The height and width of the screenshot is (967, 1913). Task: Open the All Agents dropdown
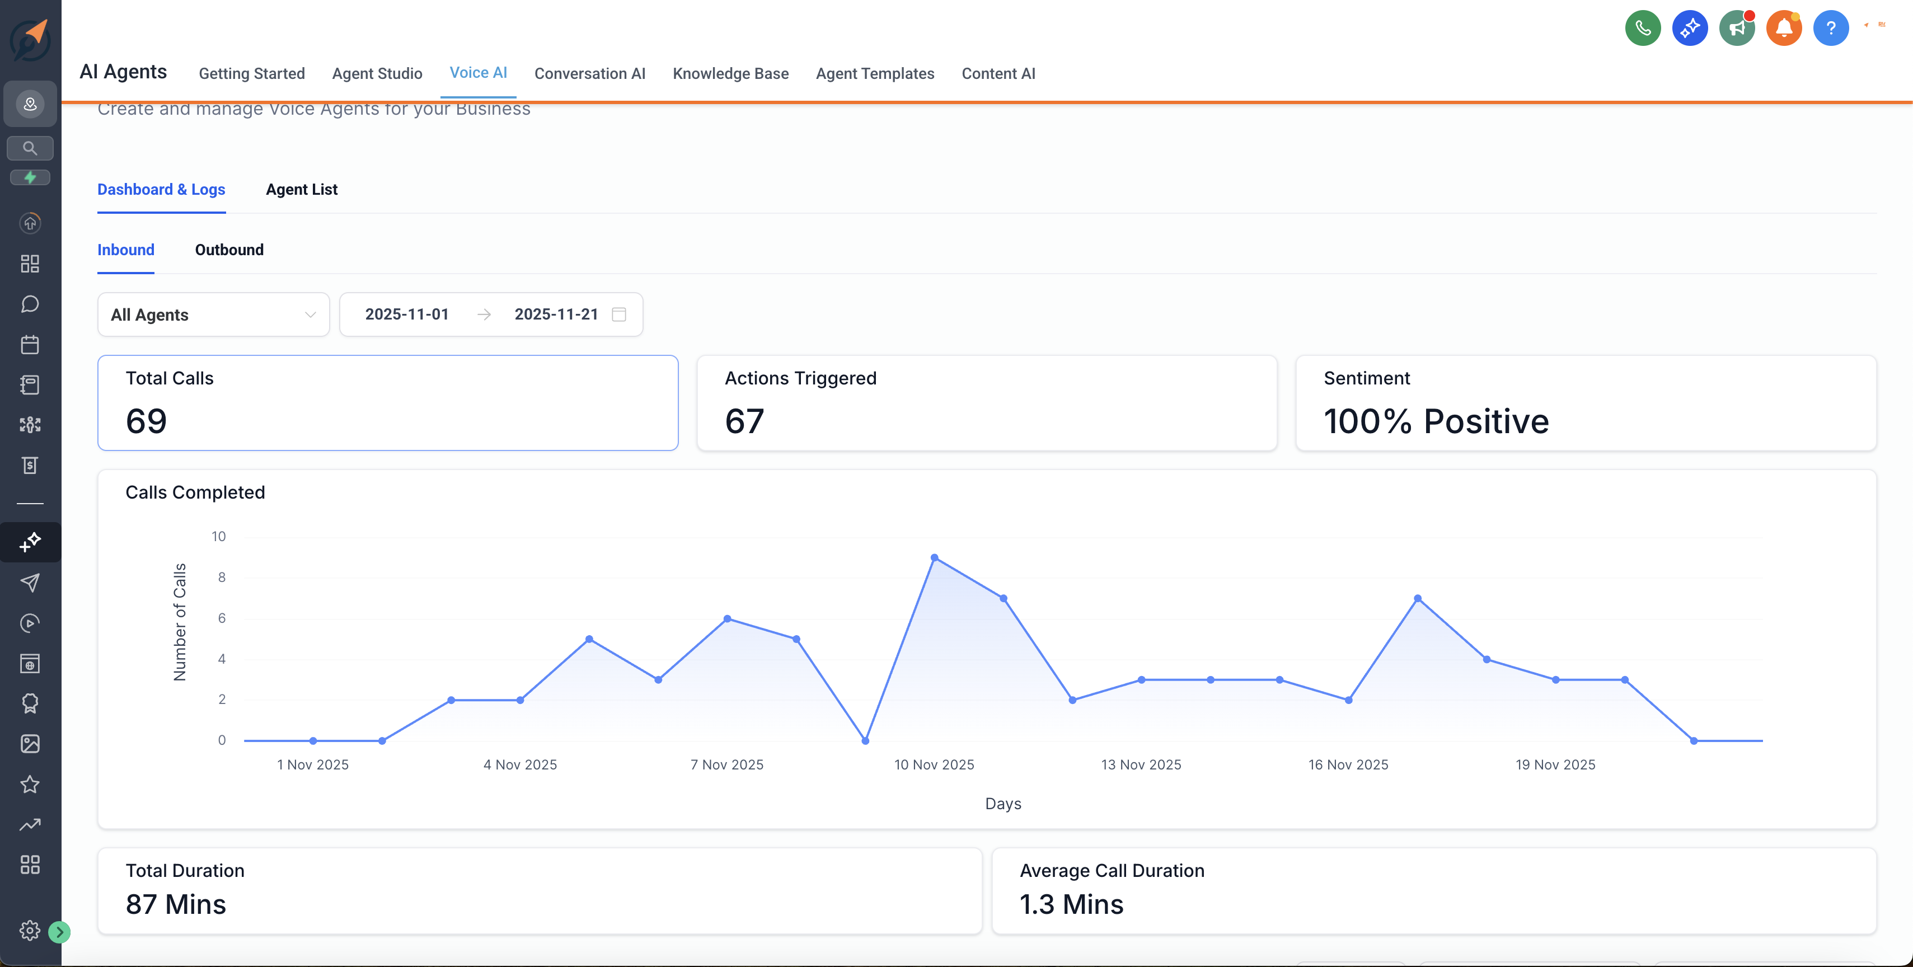[213, 314]
